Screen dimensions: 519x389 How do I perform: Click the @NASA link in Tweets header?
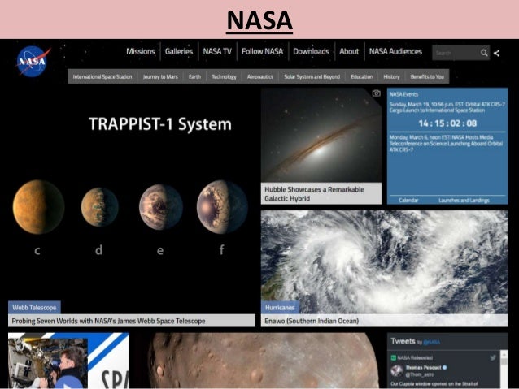(x=432, y=343)
